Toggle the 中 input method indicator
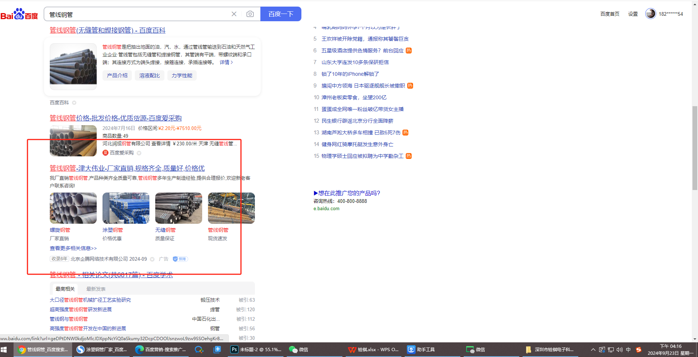Image resolution: width=698 pixels, height=357 pixels. (x=628, y=350)
